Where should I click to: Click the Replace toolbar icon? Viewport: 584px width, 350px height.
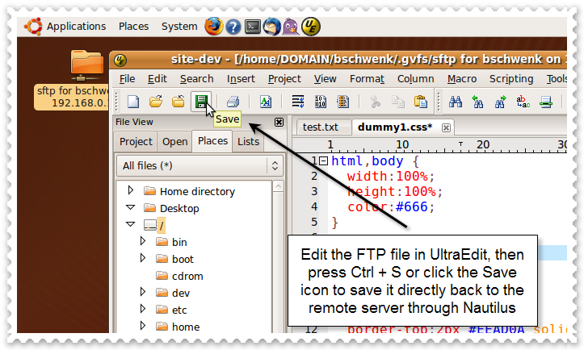click(523, 102)
